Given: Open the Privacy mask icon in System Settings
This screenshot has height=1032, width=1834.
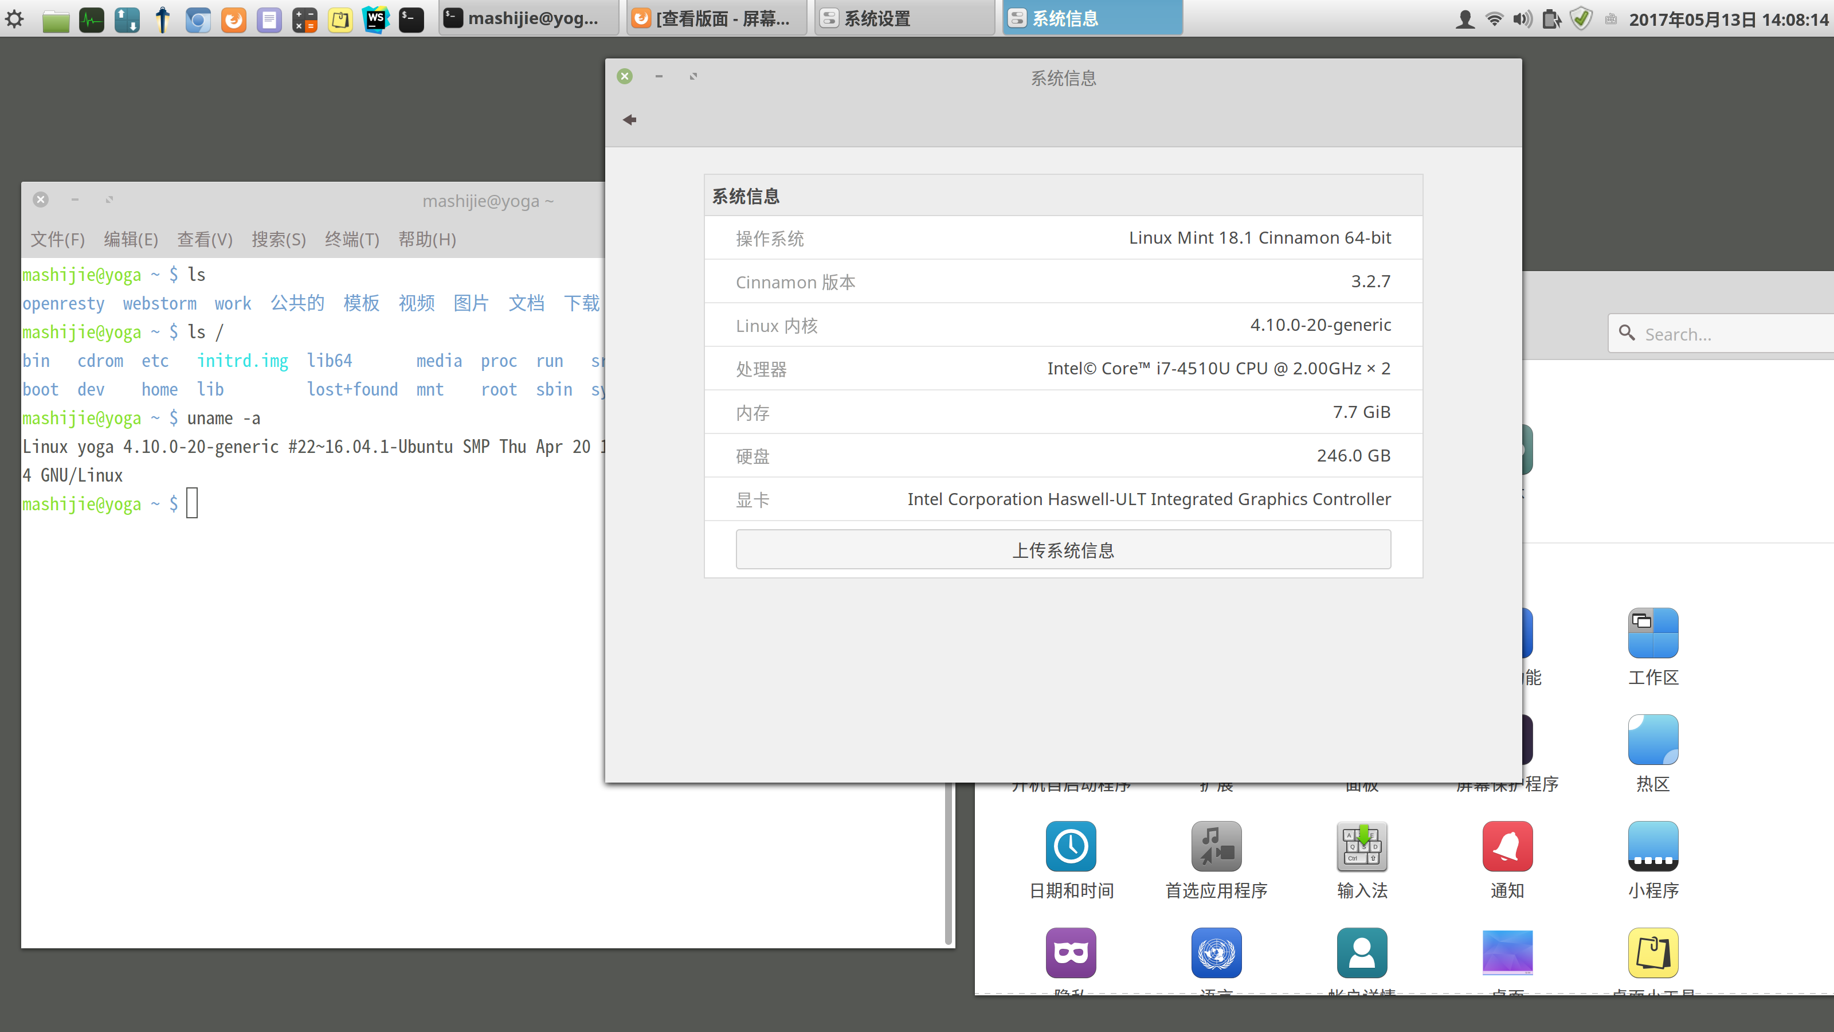Looking at the screenshot, I should point(1071,953).
